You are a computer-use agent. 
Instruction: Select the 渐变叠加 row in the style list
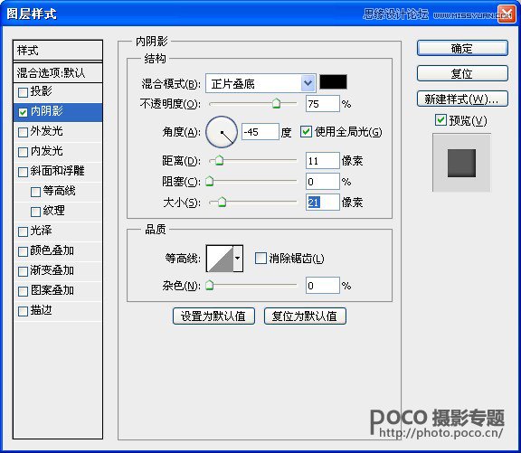click(58, 271)
